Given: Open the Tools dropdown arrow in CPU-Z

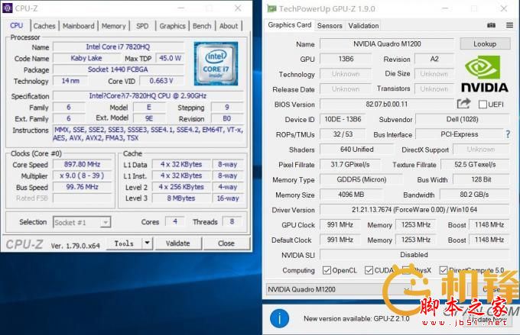Looking at the screenshot, I should (x=147, y=243).
